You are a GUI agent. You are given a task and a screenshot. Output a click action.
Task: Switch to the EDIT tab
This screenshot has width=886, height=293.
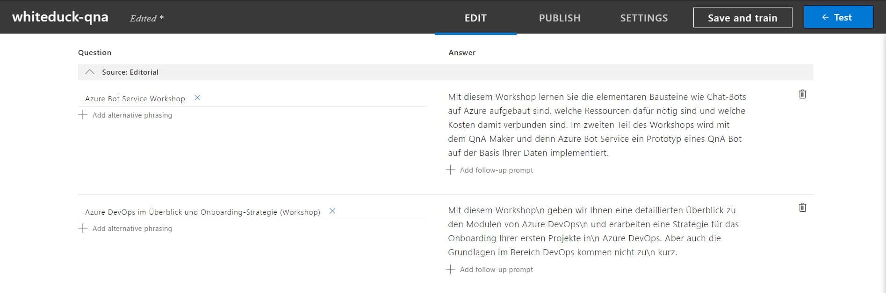(475, 18)
